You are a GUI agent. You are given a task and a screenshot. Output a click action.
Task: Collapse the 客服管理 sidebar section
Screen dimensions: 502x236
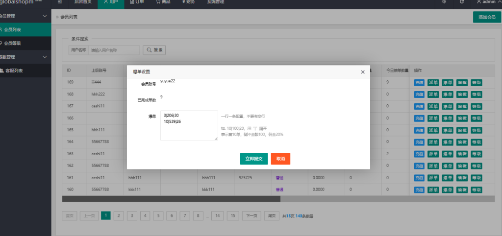(x=45, y=57)
